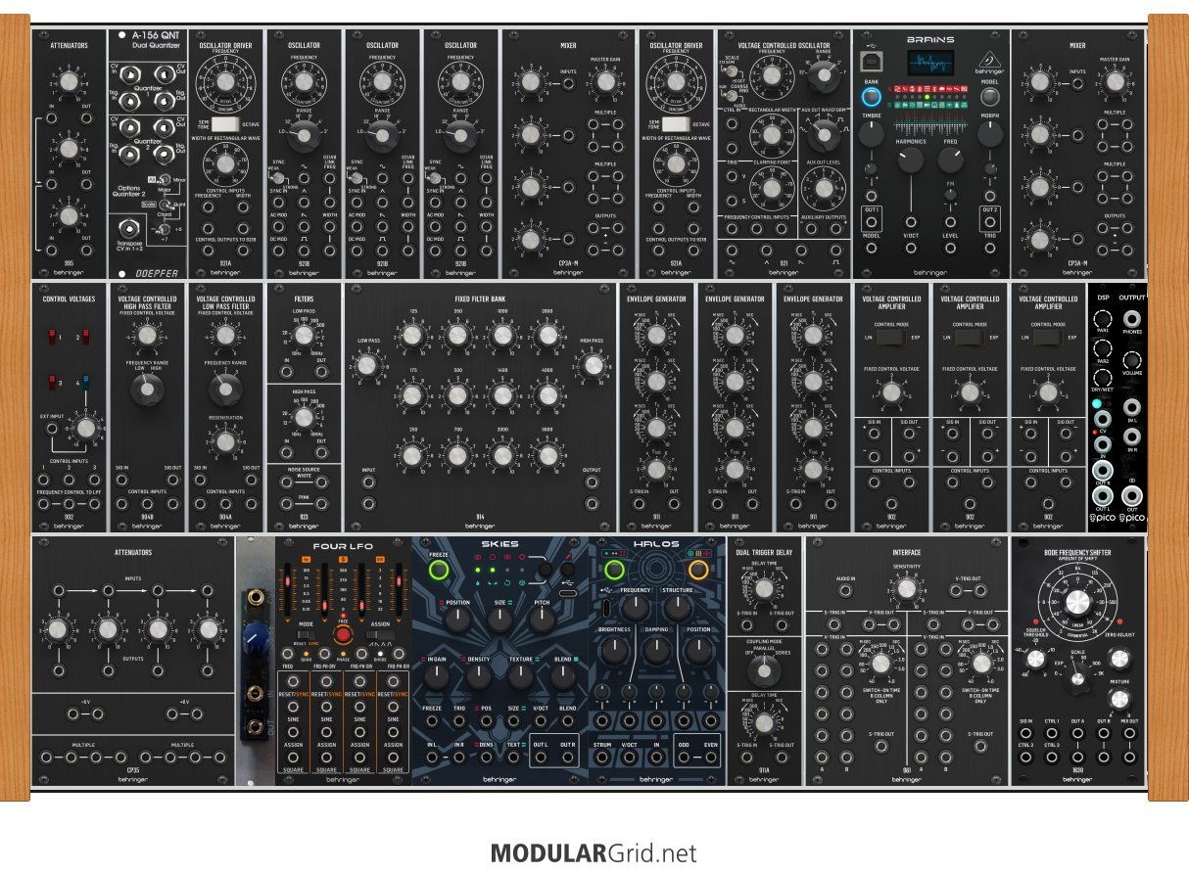
Task: Click the Pitch knob on Skies
Action: tap(542, 621)
